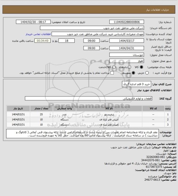Click response deadline time 09:00 field

tap(91, 41)
